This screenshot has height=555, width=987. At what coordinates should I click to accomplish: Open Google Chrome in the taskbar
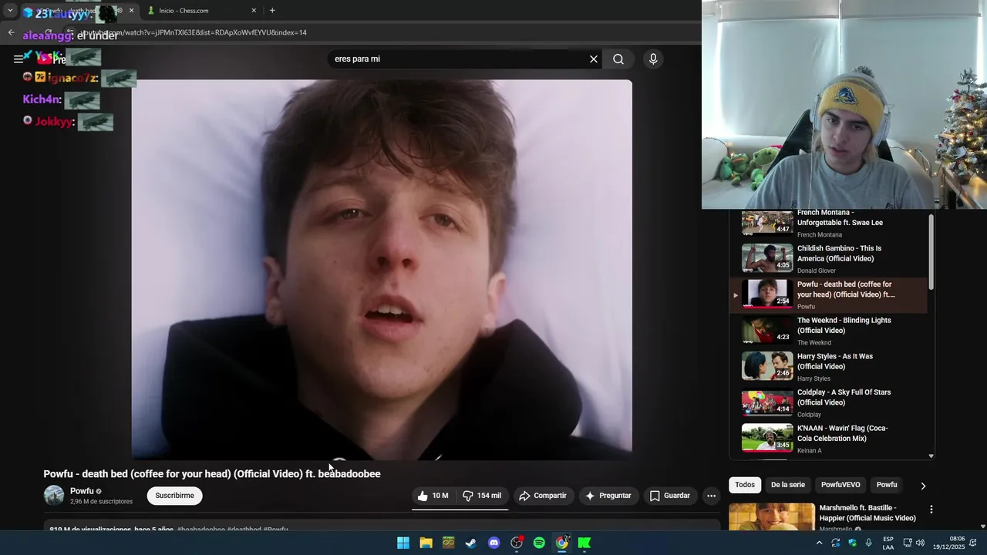pos(562,543)
